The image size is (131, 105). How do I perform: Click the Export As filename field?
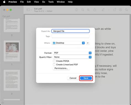[70, 31]
